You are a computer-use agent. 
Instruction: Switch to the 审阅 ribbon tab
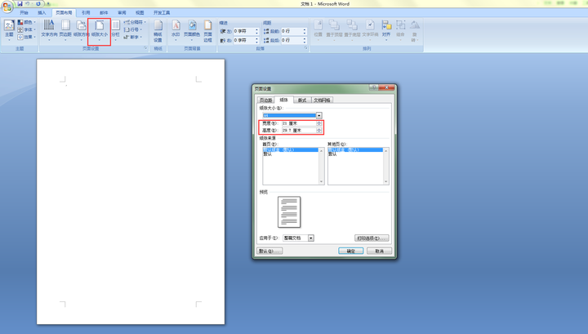pos(122,13)
